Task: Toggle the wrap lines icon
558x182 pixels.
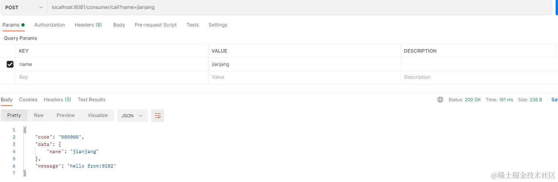Action: [x=158, y=116]
